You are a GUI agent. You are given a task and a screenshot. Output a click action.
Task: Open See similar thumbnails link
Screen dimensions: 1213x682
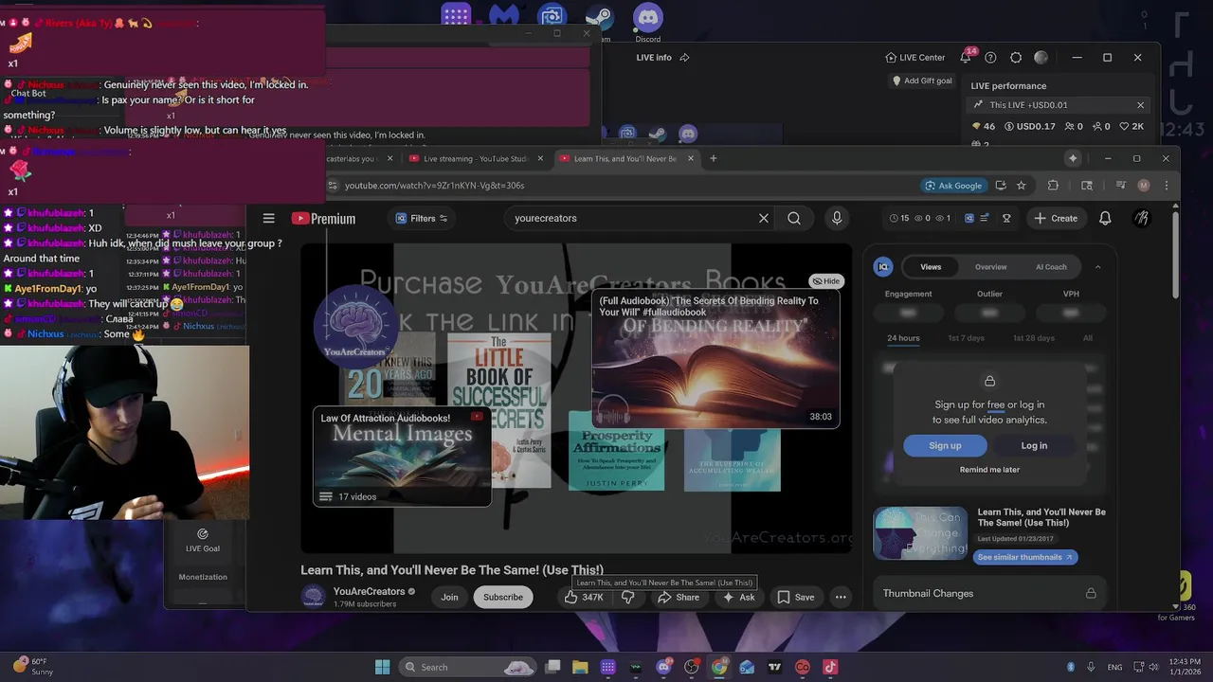pos(1023,557)
